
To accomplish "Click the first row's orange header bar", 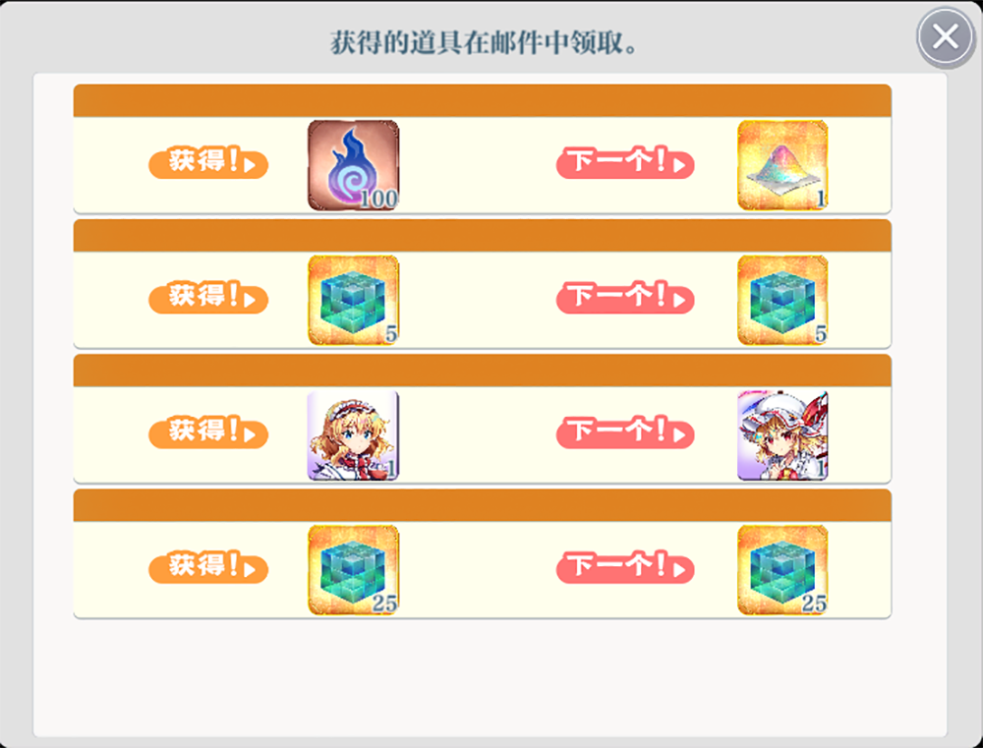I will tap(482, 100).
